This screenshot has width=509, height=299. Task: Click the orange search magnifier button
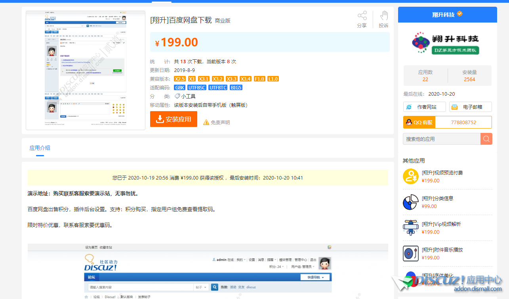coord(486,139)
